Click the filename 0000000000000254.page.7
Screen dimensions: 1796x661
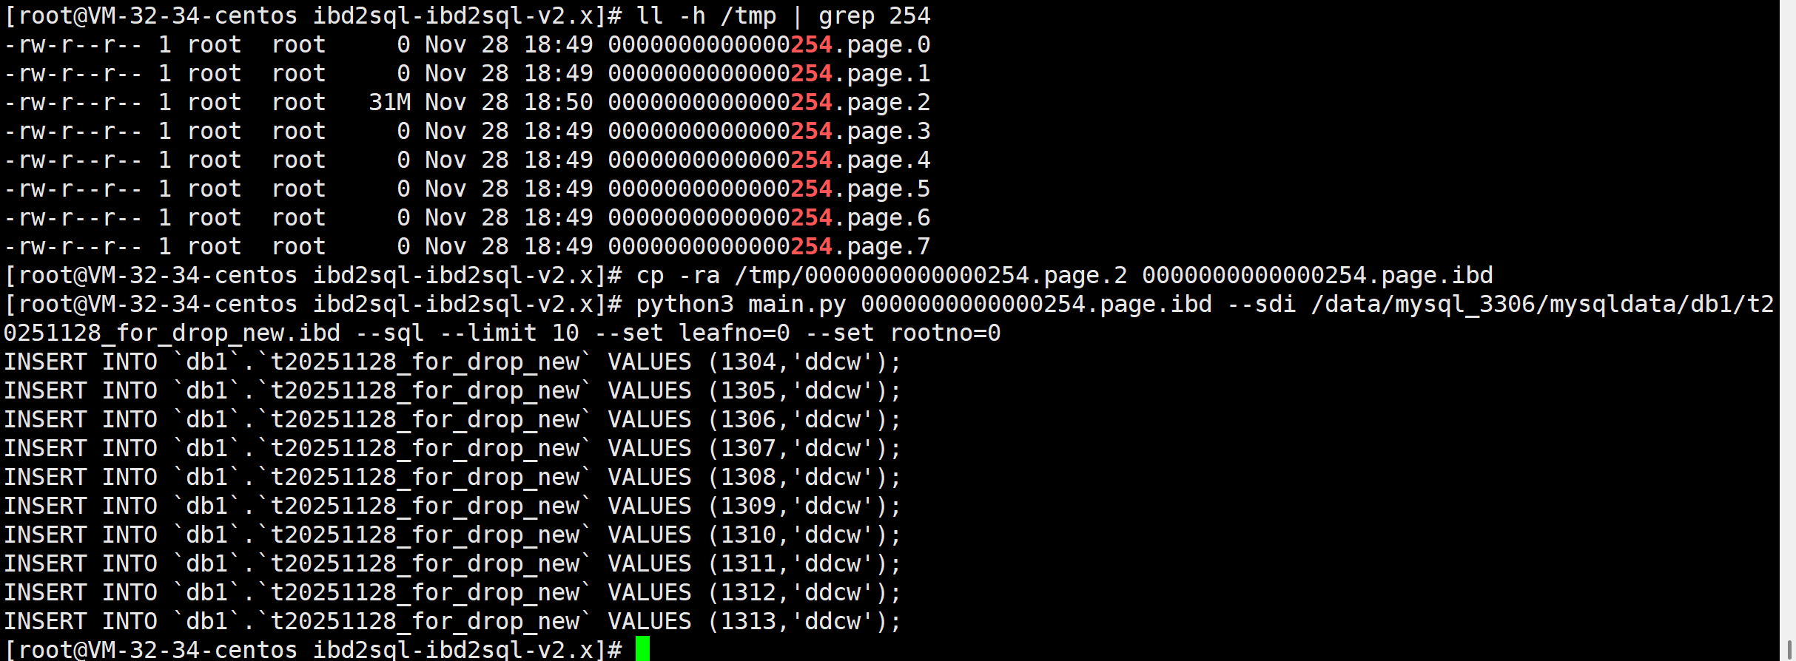point(770,247)
